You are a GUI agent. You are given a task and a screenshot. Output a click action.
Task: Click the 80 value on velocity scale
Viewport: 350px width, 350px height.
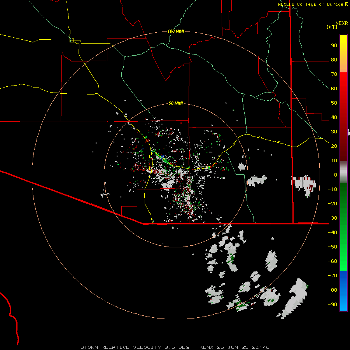(x=334, y=60)
